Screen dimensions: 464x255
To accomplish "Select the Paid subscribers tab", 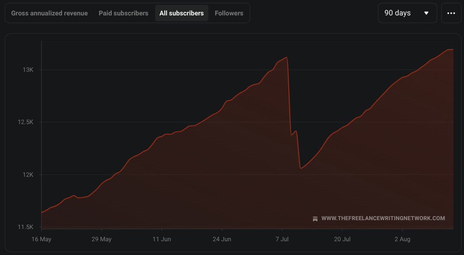I will 123,13.
